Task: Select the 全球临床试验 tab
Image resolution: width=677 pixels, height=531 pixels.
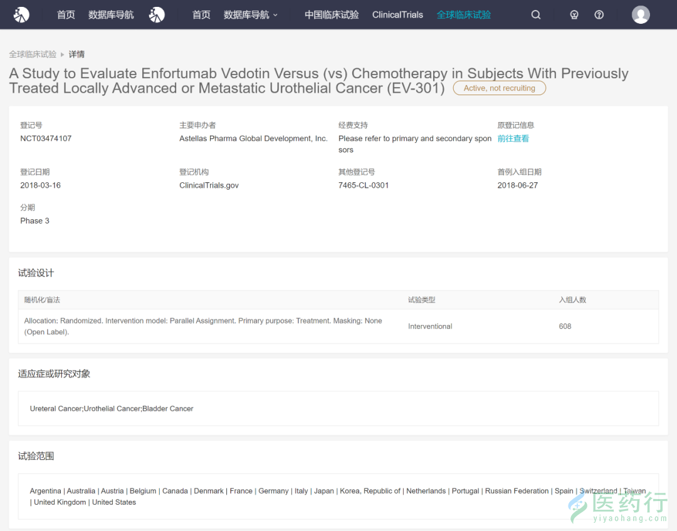Action: 464,14
